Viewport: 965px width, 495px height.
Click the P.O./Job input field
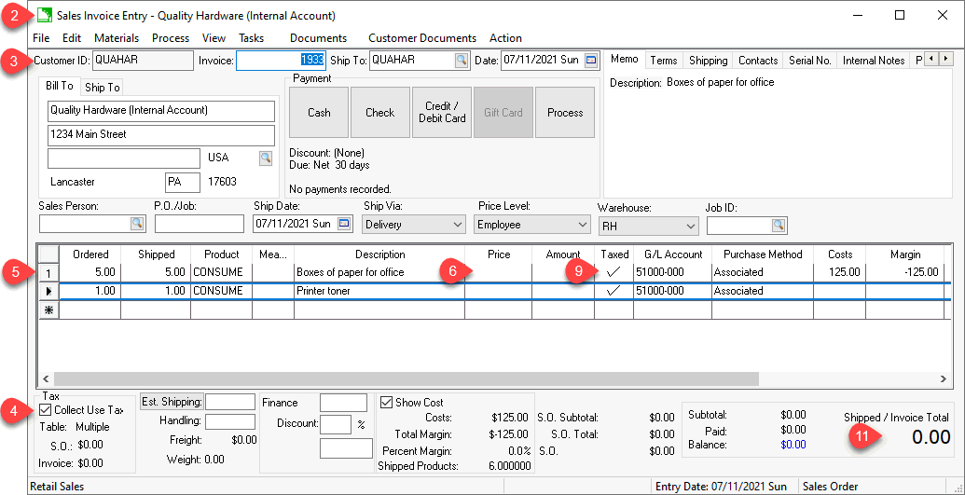pos(199,224)
